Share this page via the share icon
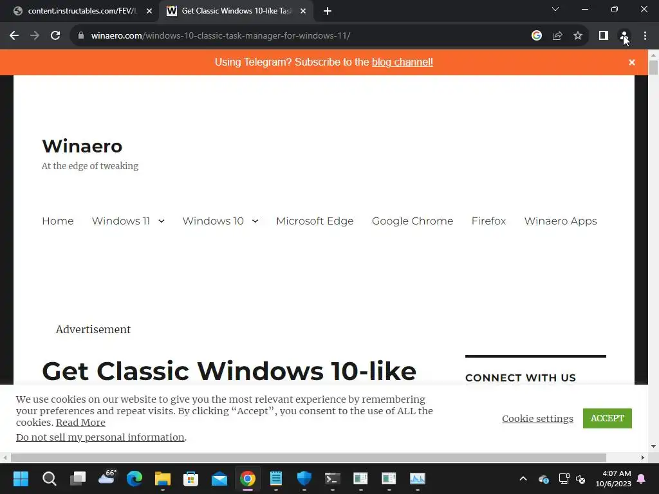The width and height of the screenshot is (659, 494). point(557,36)
